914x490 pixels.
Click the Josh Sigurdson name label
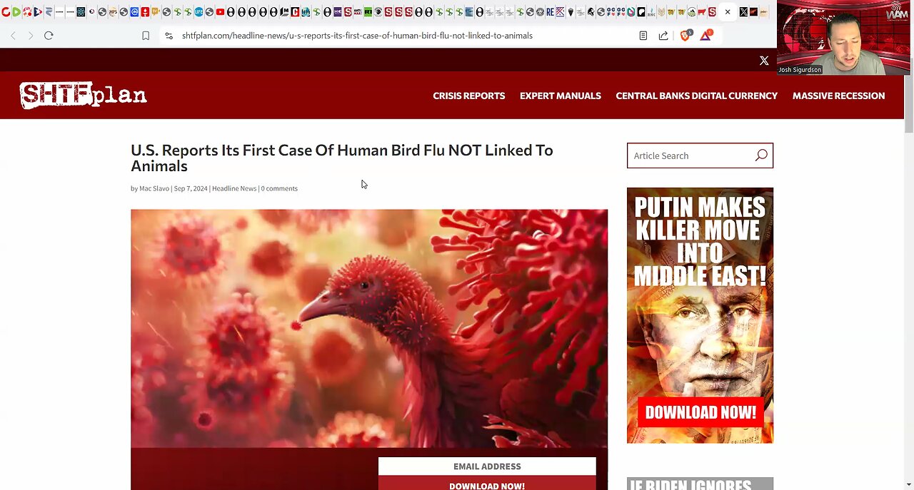pos(800,70)
